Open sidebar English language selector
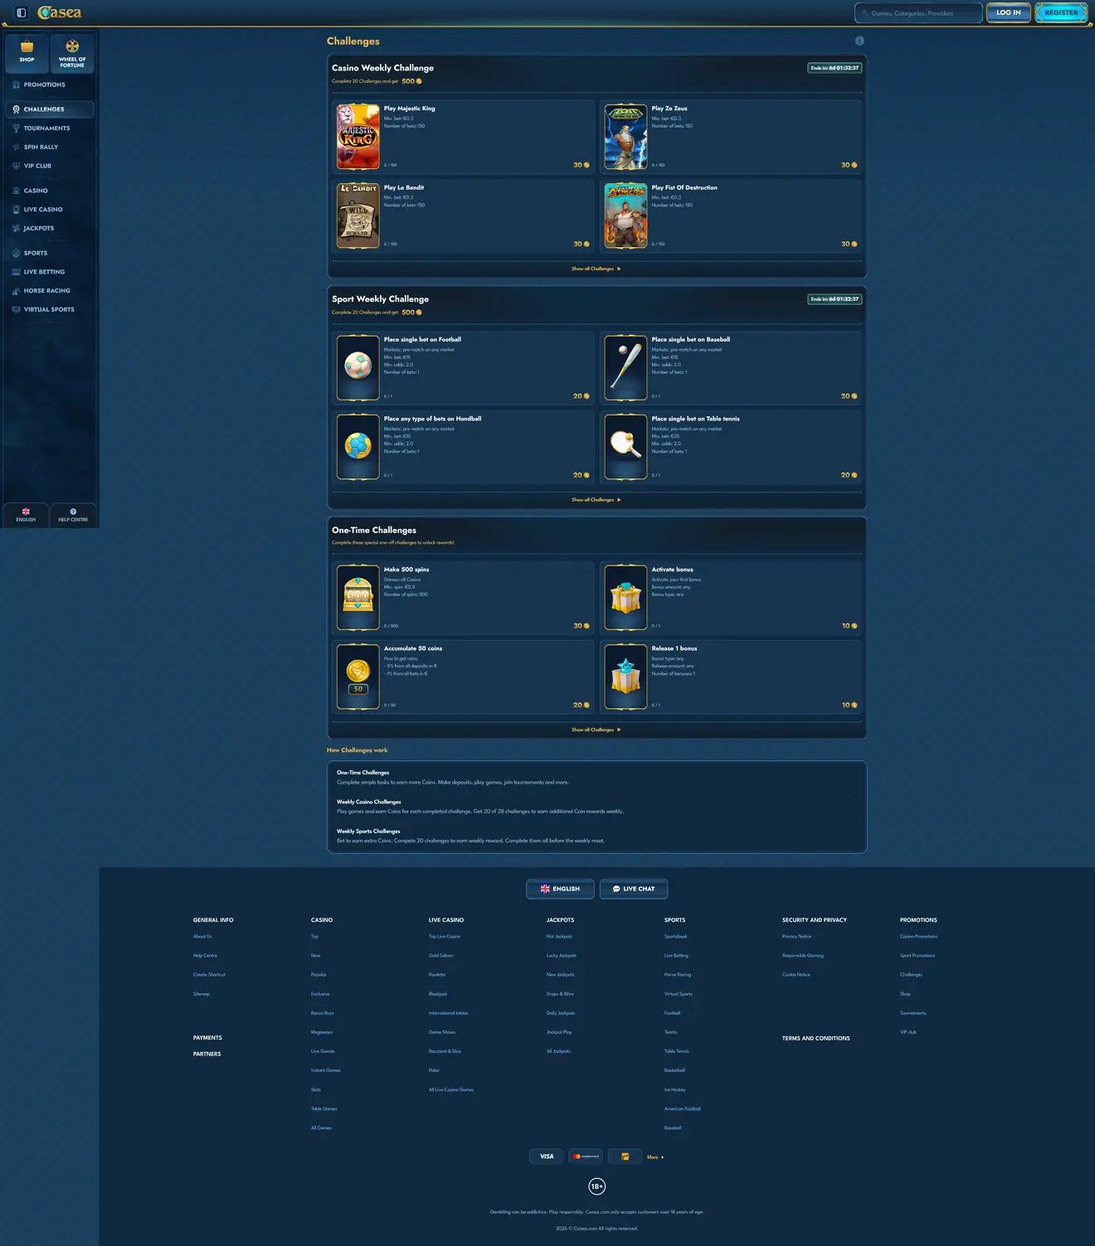The height and width of the screenshot is (1246, 1095). pos(26,515)
